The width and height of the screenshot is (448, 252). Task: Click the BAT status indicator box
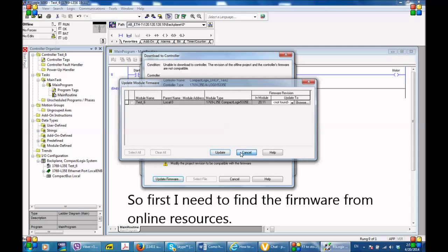60,33
